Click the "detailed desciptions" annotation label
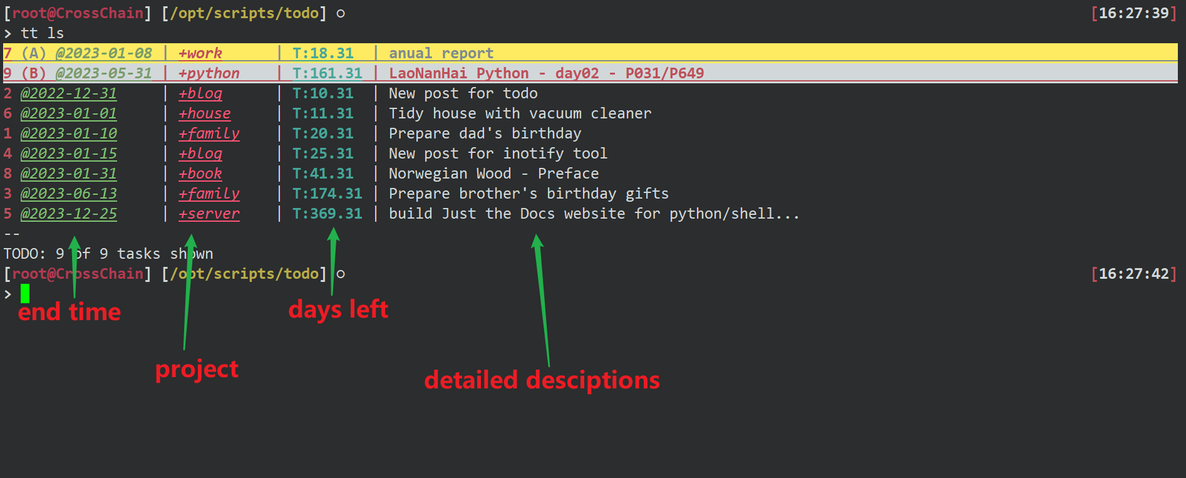1186x478 pixels. coord(542,380)
